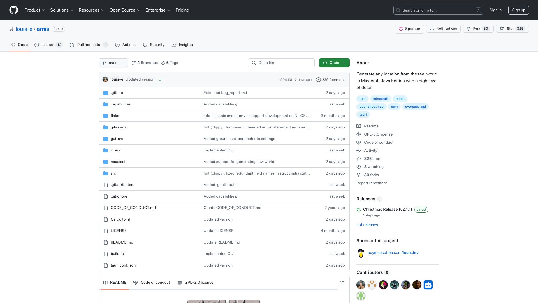Expand the Open Source menu
This screenshot has height=303, width=538.
coord(125,10)
